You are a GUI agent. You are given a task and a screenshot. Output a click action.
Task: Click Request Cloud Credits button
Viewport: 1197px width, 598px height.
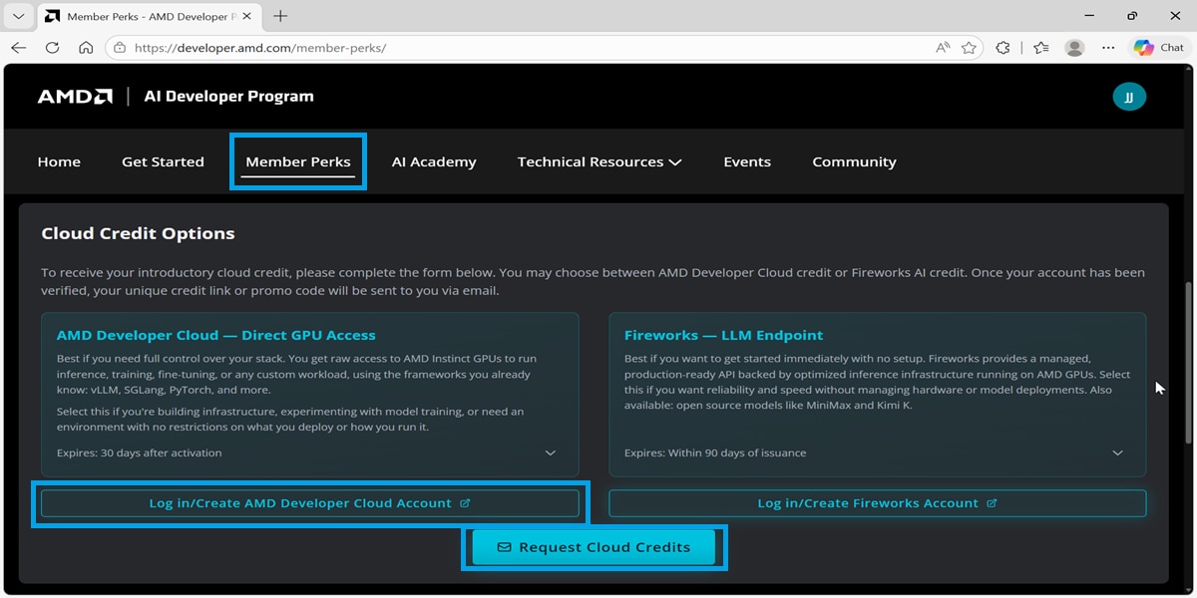tap(594, 547)
